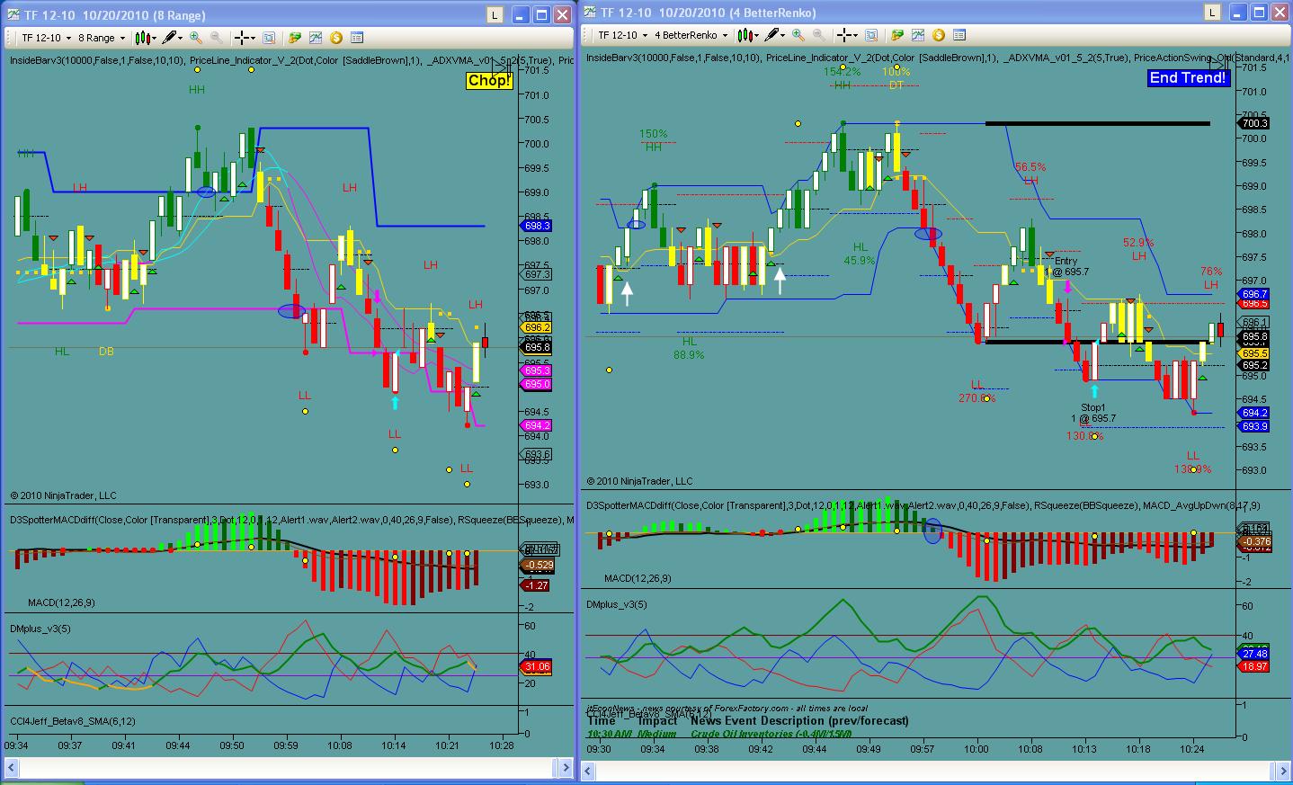Open Strategies in the 8 Range chart toolbar
Screen dimensions: 1293x785
pos(294,38)
